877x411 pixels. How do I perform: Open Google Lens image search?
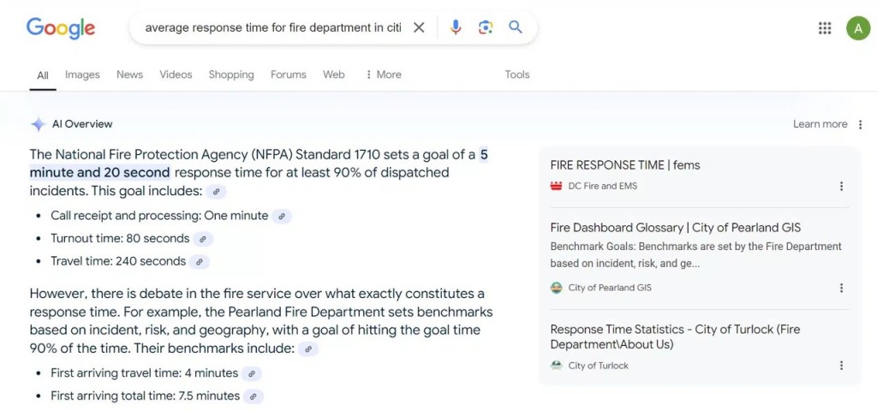[486, 27]
